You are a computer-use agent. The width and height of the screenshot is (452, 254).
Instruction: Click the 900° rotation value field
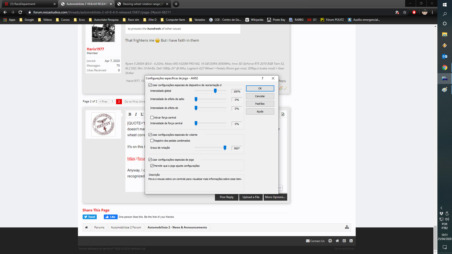(237, 148)
